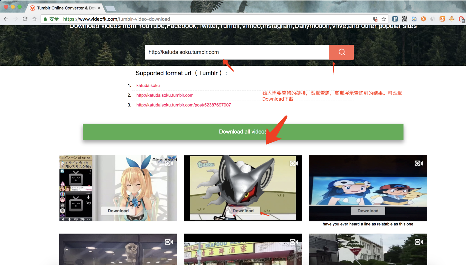Close the Tumblr Online Converter tab
466x265 pixels.
[99, 8]
